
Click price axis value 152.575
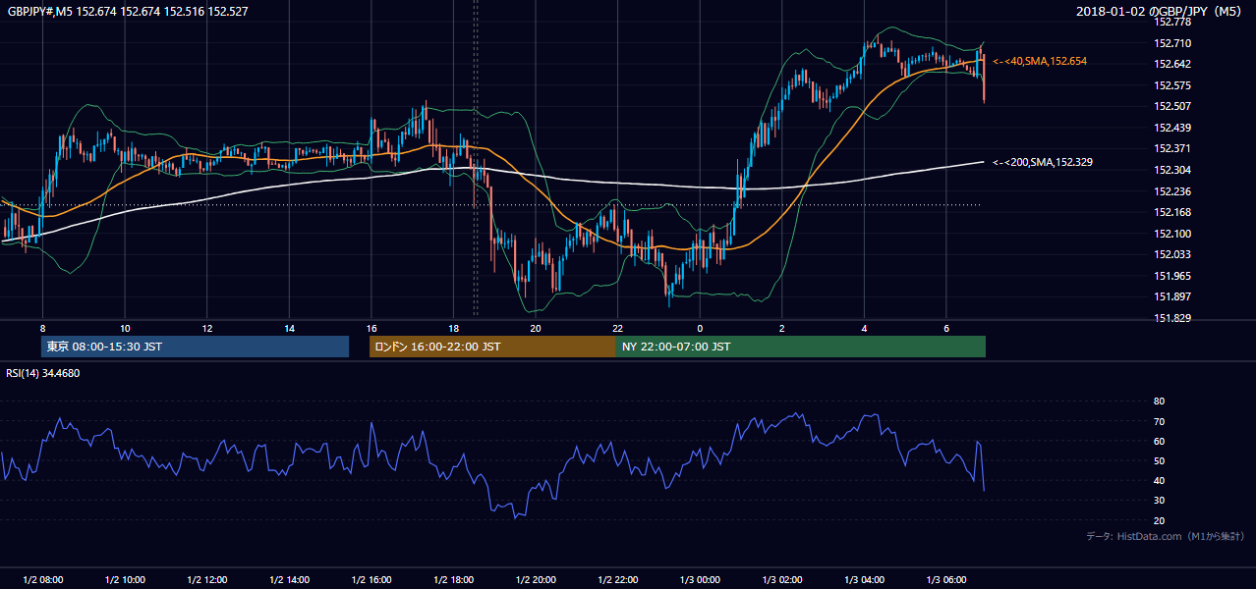tap(1172, 85)
